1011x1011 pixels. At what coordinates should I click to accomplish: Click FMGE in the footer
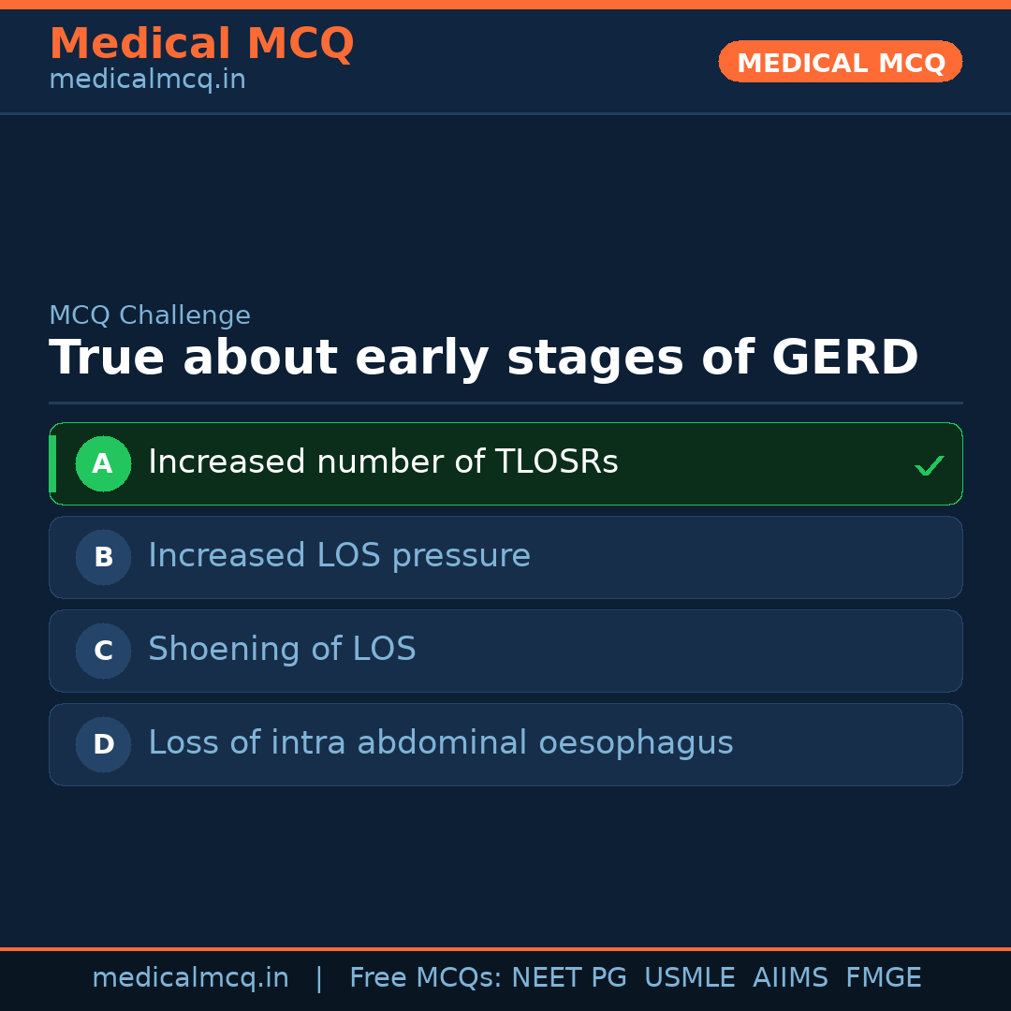[883, 978]
